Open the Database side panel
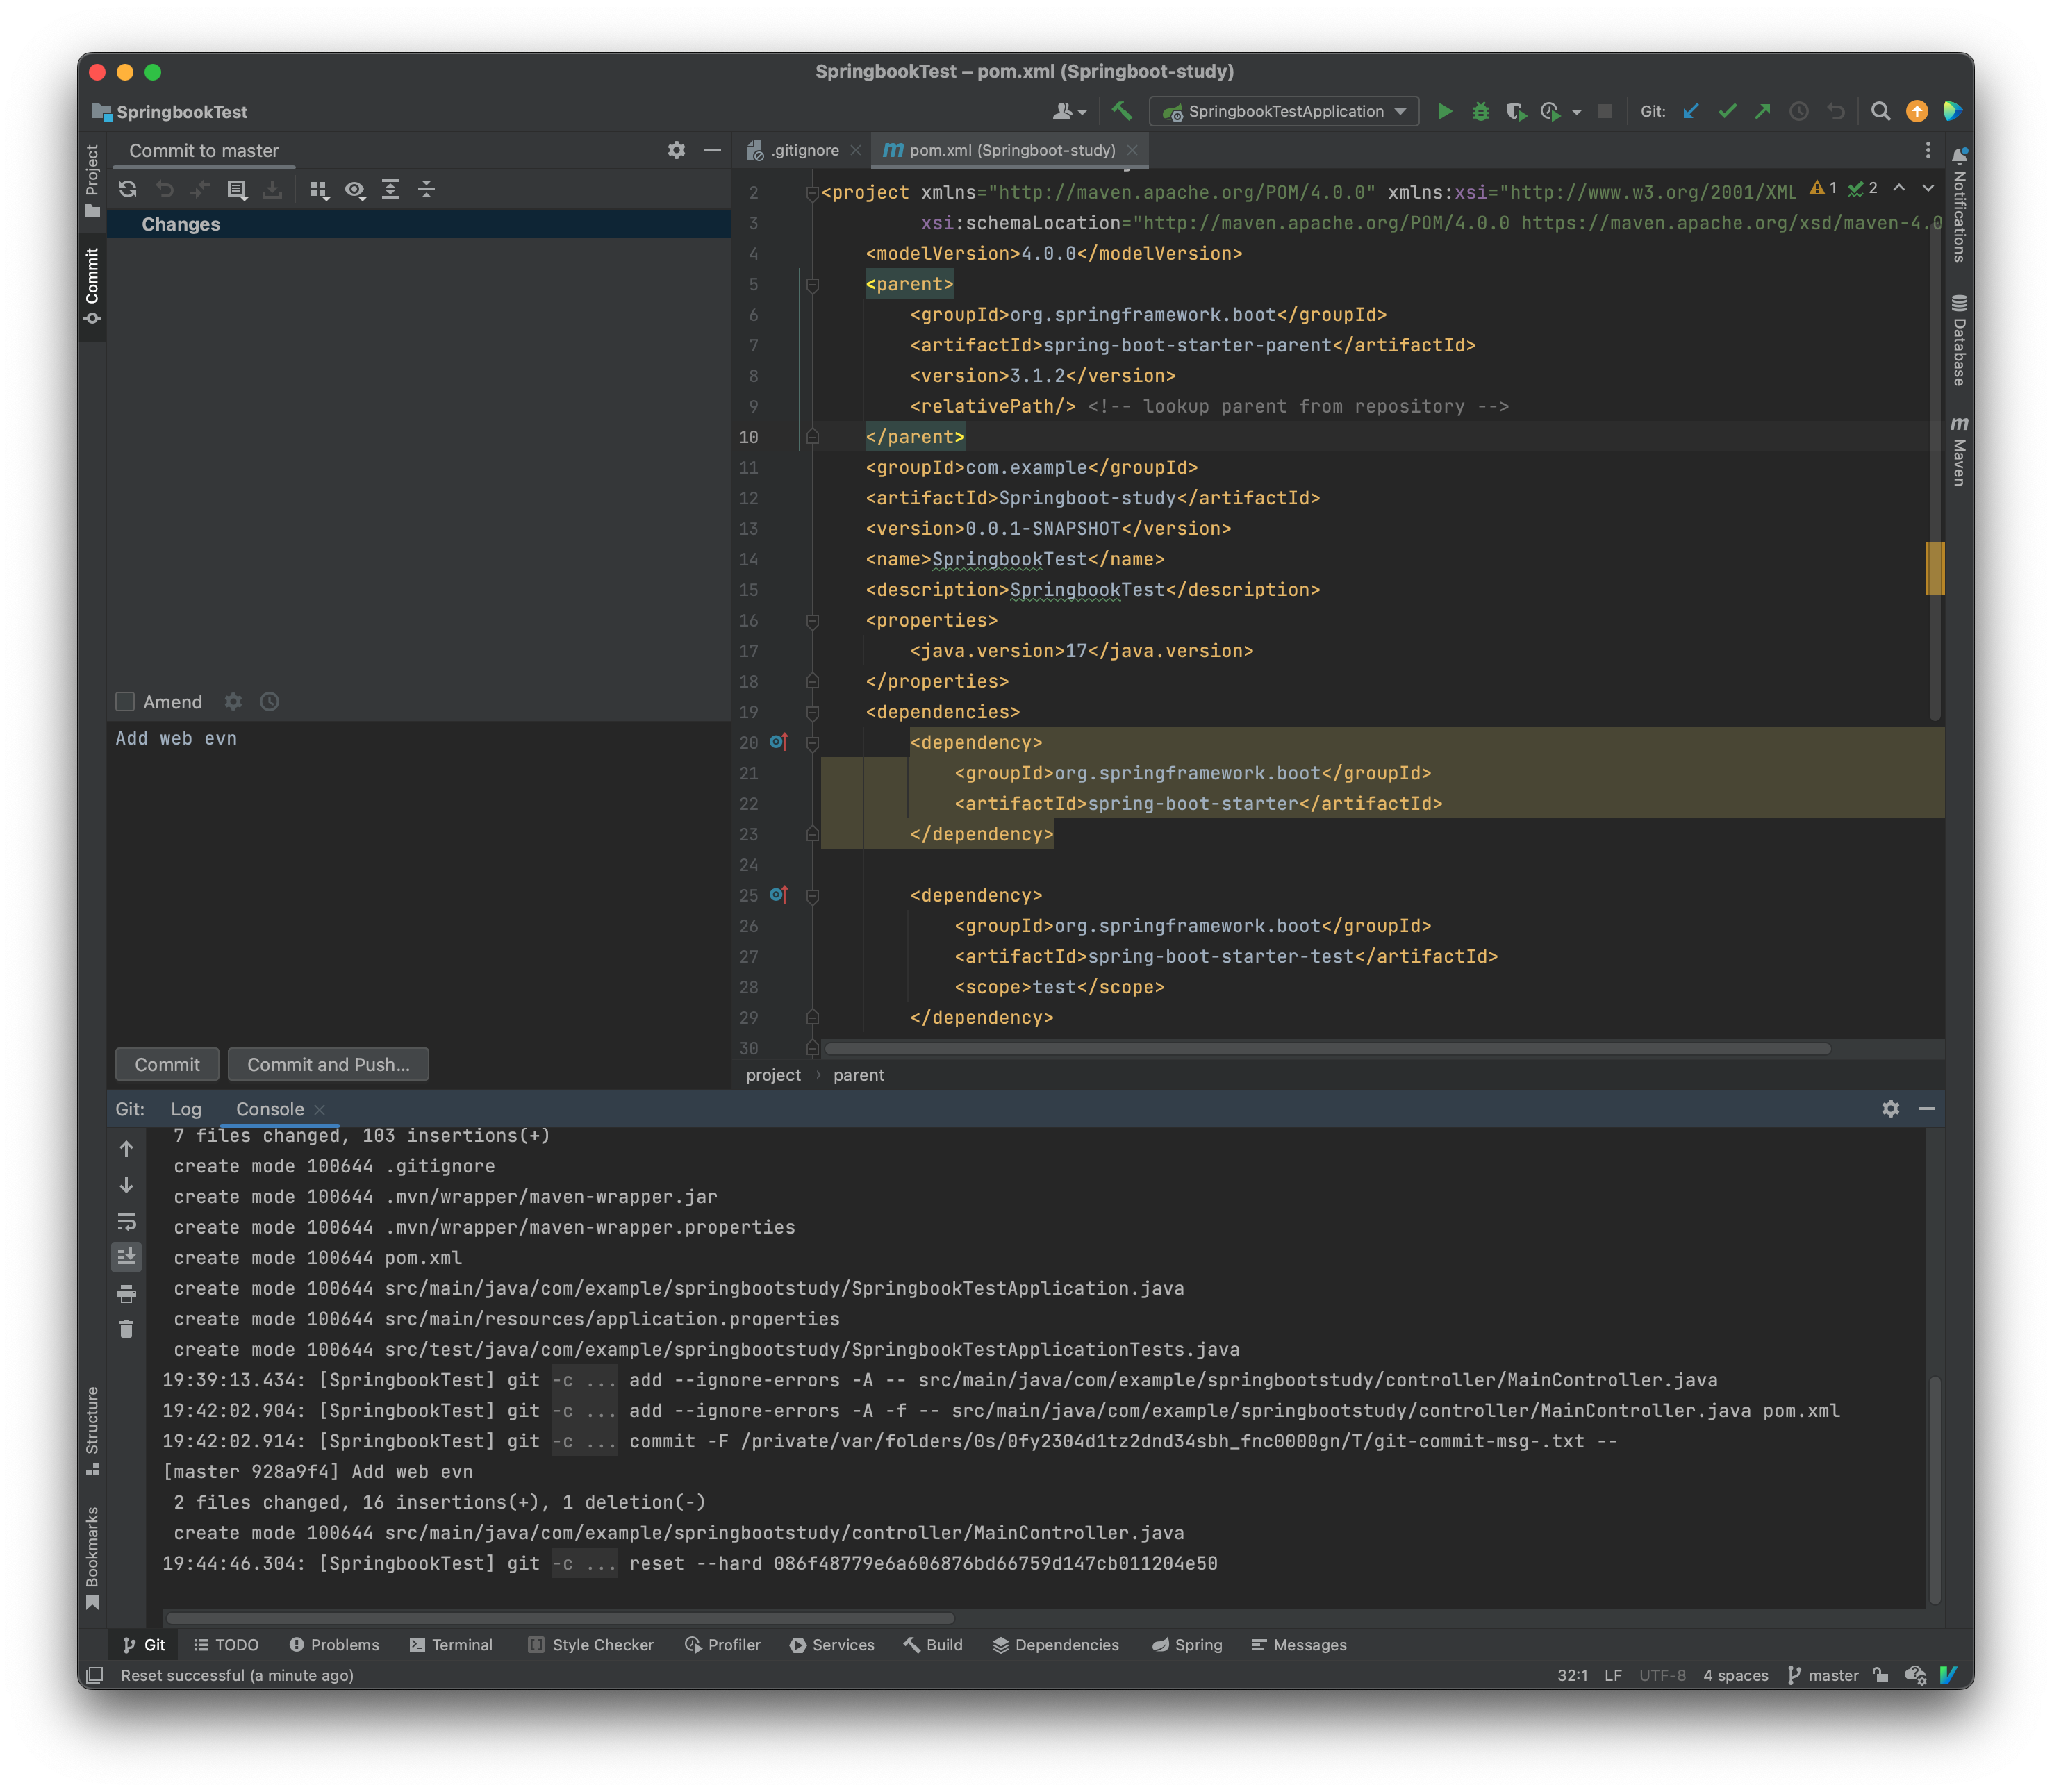The height and width of the screenshot is (1792, 2052). (x=1959, y=340)
